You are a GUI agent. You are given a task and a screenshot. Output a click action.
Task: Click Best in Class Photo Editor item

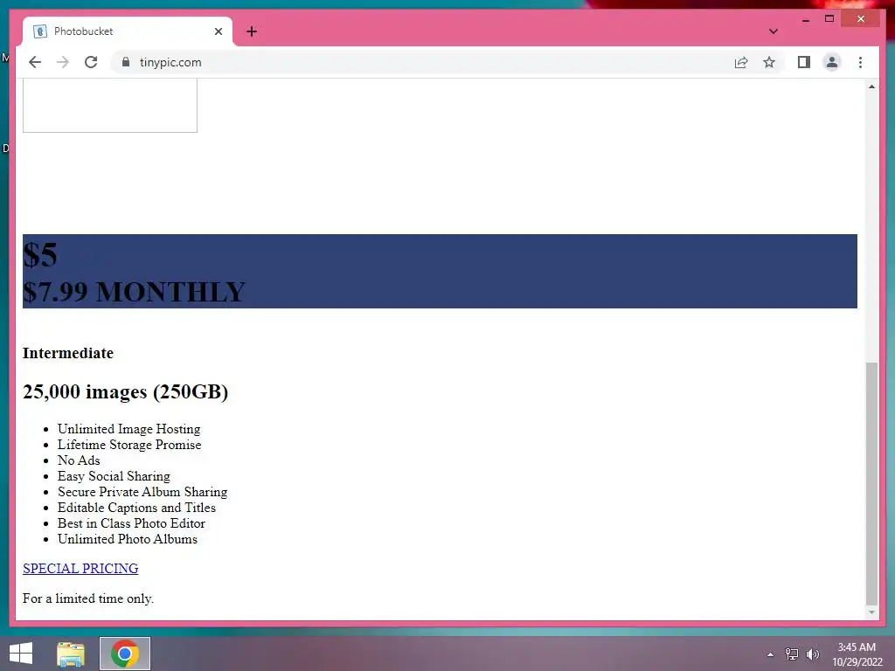(x=131, y=523)
